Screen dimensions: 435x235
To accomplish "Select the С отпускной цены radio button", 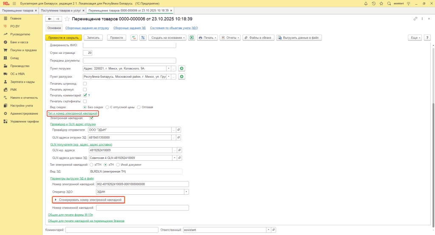I will pos(107,107).
